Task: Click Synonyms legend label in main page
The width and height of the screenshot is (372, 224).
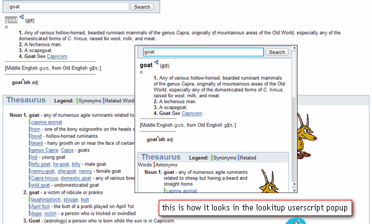Action: pos(90,101)
